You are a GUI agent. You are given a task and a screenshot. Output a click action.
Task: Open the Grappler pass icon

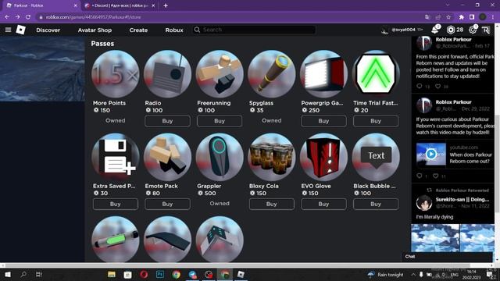pos(220,157)
